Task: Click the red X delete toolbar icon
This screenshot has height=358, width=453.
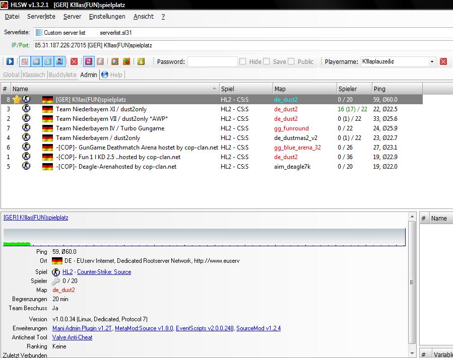Action: (x=74, y=61)
